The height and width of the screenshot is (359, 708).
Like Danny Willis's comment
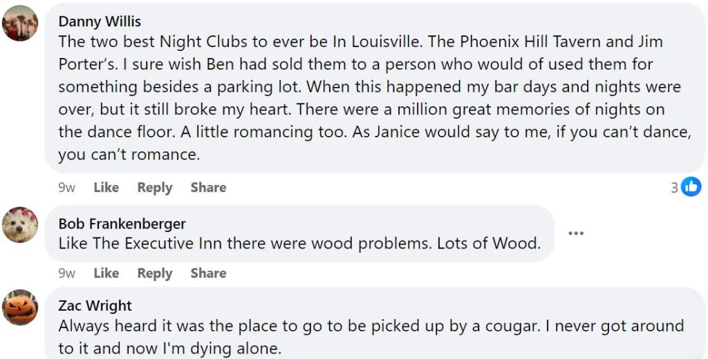pos(106,187)
